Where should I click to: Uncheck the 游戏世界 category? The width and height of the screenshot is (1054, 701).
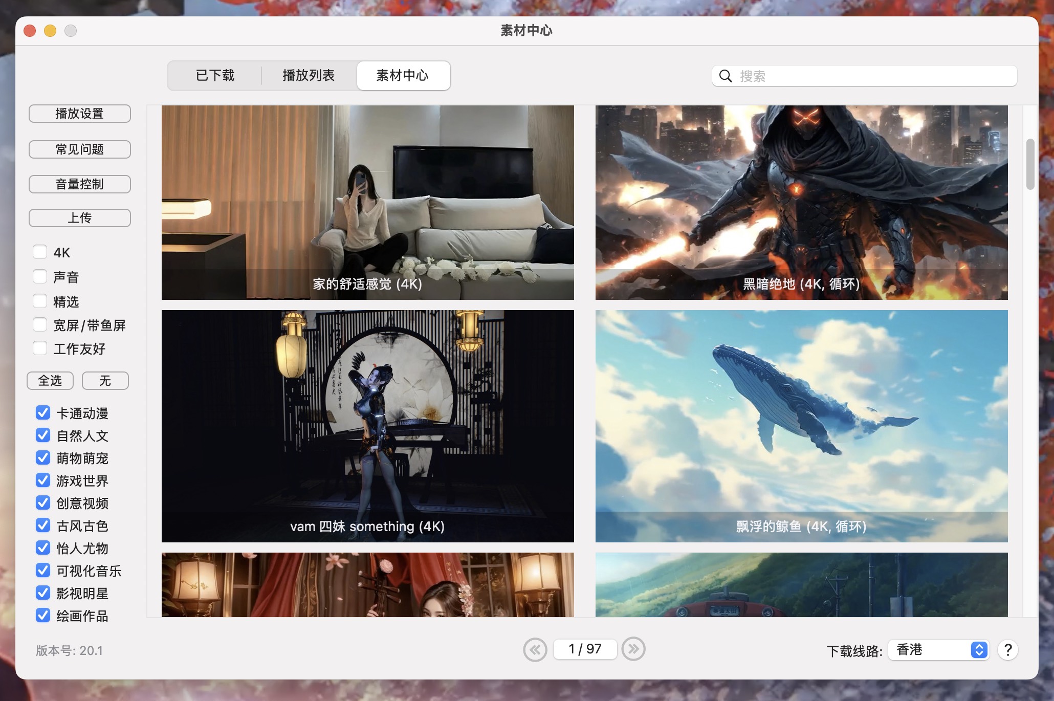tap(43, 480)
